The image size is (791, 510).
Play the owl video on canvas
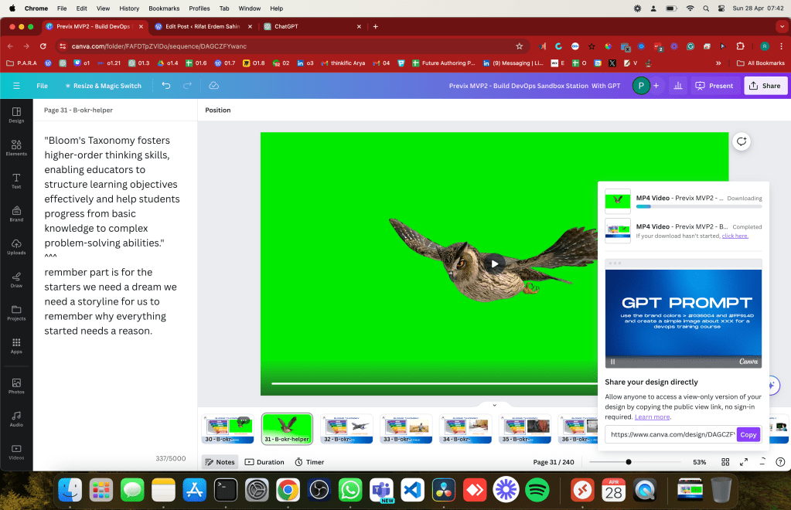[494, 263]
